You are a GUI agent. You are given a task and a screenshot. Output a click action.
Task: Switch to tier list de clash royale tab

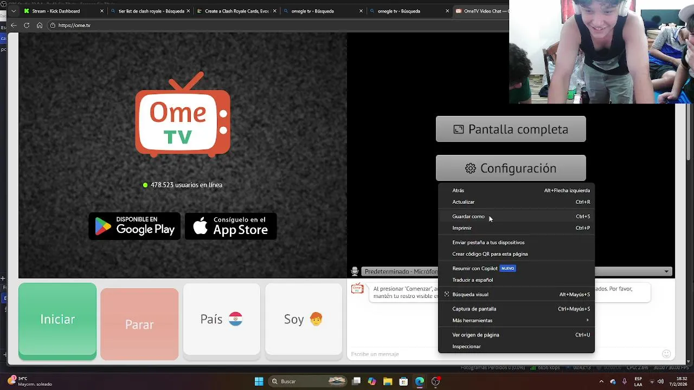click(150, 11)
